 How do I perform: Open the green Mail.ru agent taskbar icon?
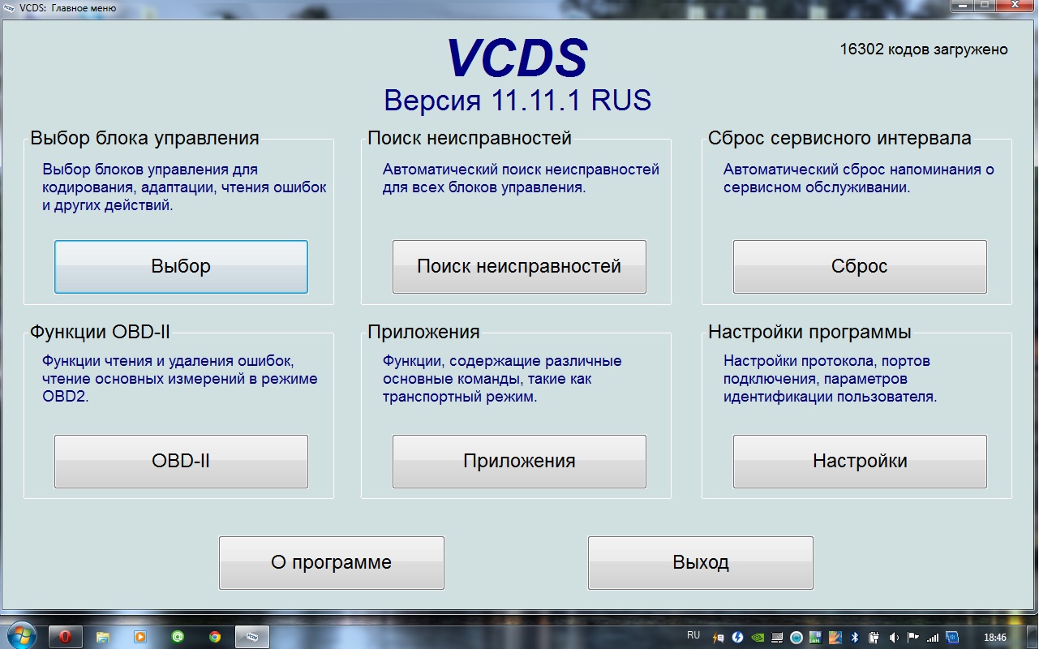(178, 637)
